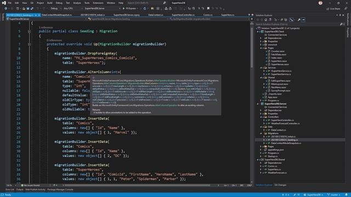
Task: Open the SuperHeroDB.Server startup project dropdown
Action: coord(102,9)
